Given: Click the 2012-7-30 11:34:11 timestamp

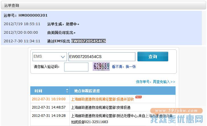Looking at the screenshot, I should (22, 41).
